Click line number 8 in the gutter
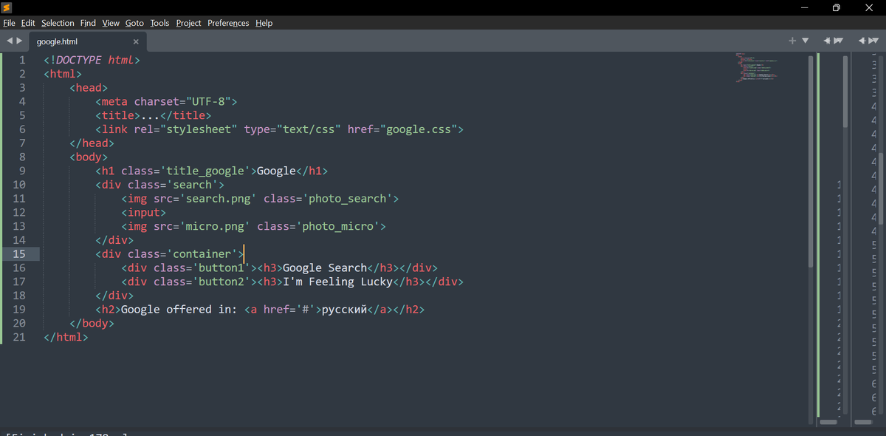Image resolution: width=886 pixels, height=436 pixels. coord(21,157)
